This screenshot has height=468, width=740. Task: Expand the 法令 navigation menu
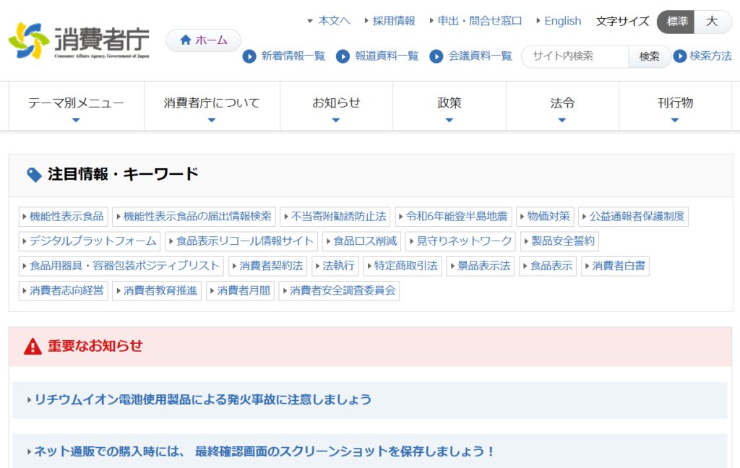pos(562,103)
